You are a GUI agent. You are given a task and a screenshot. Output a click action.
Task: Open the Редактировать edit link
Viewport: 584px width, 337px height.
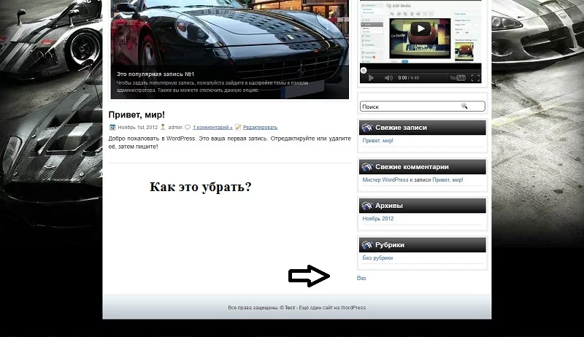260,127
